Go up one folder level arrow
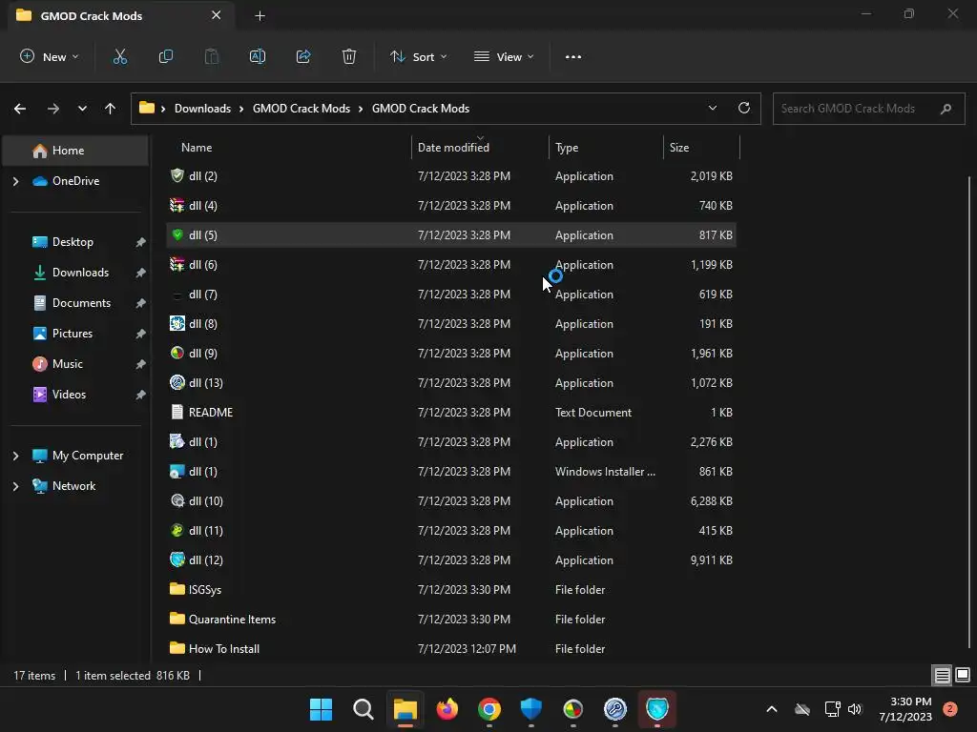This screenshot has width=977, height=732. pos(111,109)
